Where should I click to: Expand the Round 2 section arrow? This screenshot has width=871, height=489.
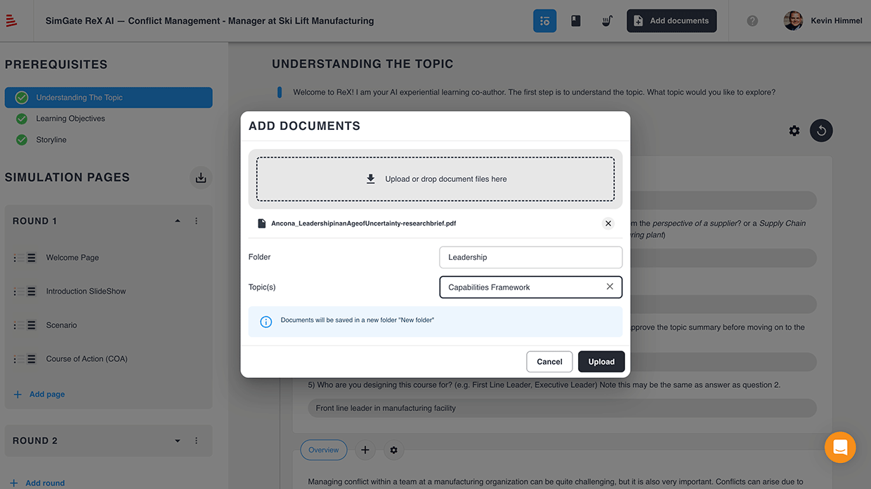(178, 441)
